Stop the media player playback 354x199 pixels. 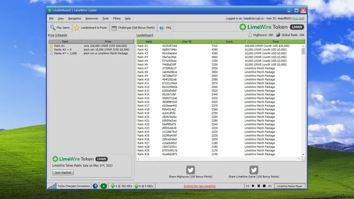[264, 186]
